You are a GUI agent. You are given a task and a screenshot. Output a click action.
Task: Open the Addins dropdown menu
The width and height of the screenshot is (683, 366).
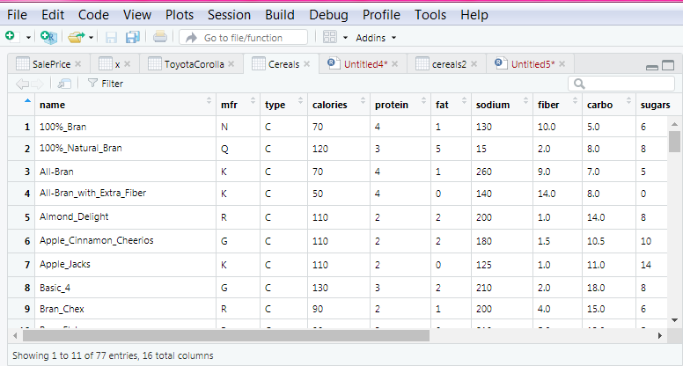pyautogui.click(x=376, y=38)
